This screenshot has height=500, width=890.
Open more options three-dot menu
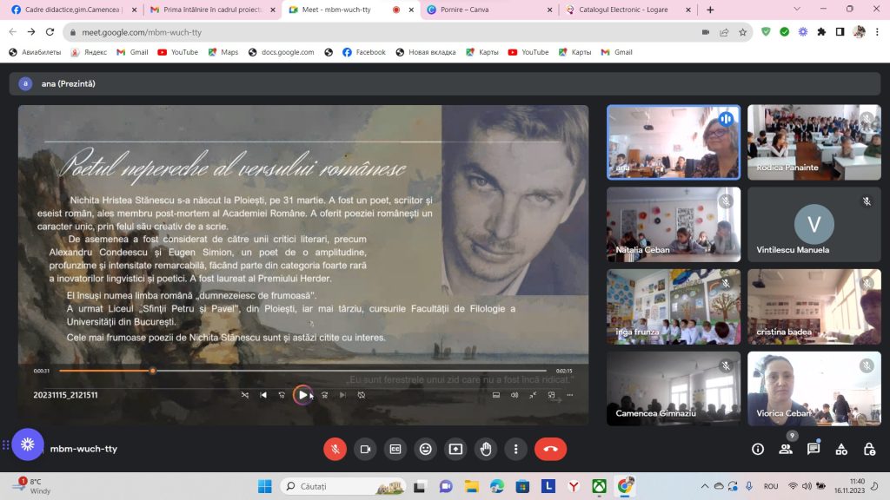(516, 449)
